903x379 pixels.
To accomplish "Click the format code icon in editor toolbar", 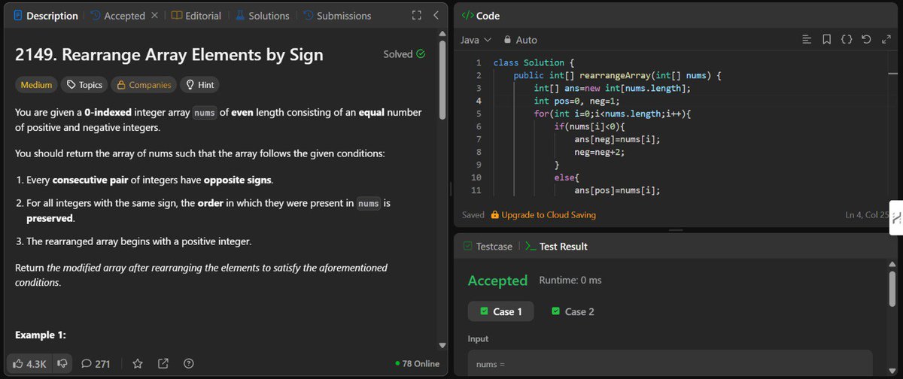I will tap(807, 39).
